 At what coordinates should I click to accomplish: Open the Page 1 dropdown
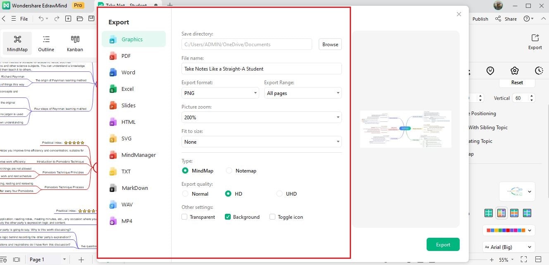click(x=48, y=260)
